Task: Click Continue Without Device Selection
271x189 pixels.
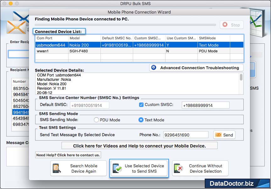Action: [200, 168]
